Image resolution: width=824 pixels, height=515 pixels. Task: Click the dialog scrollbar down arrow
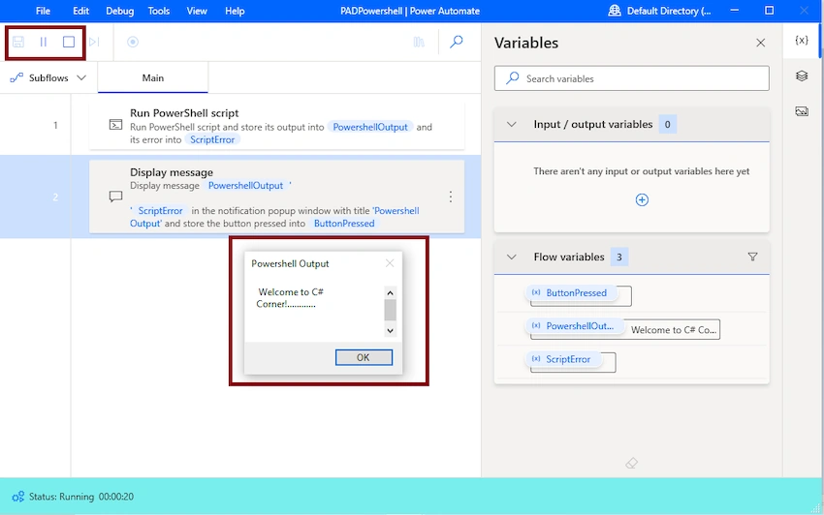coord(390,331)
